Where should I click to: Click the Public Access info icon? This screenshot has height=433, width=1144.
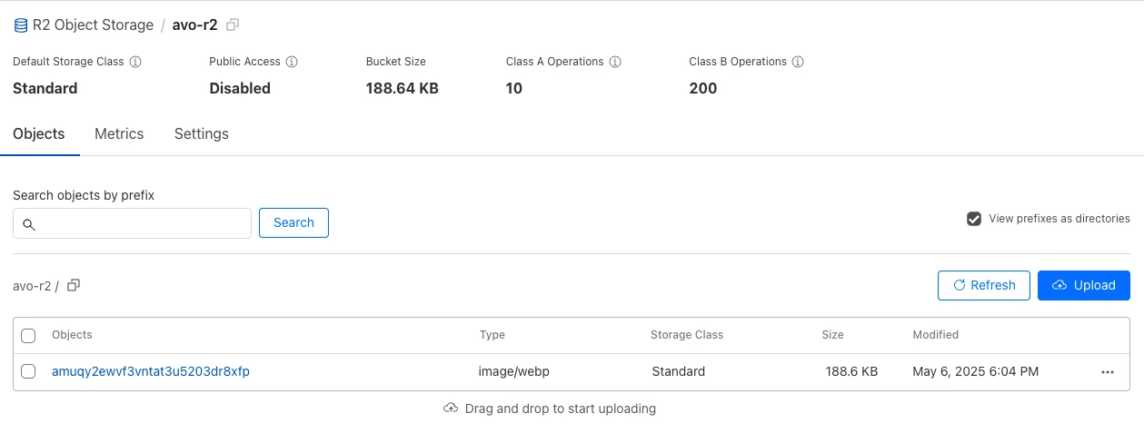coord(292,62)
